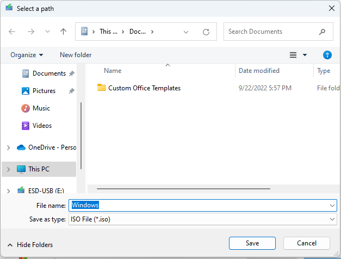
Task: Open the view options list icon
Action: pyautogui.click(x=294, y=55)
